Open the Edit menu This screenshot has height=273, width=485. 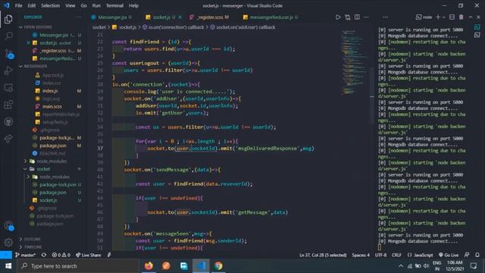click(x=32, y=5)
